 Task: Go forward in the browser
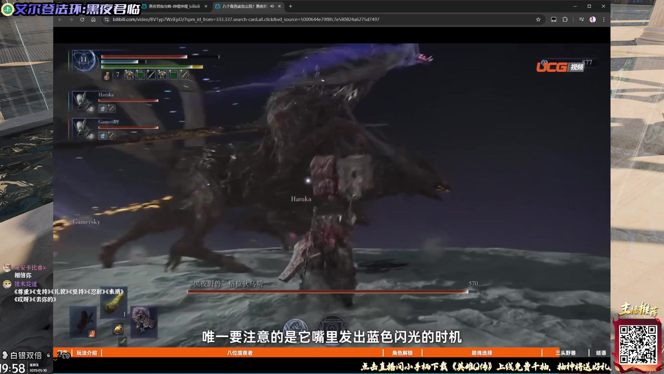pyautogui.click(x=71, y=20)
